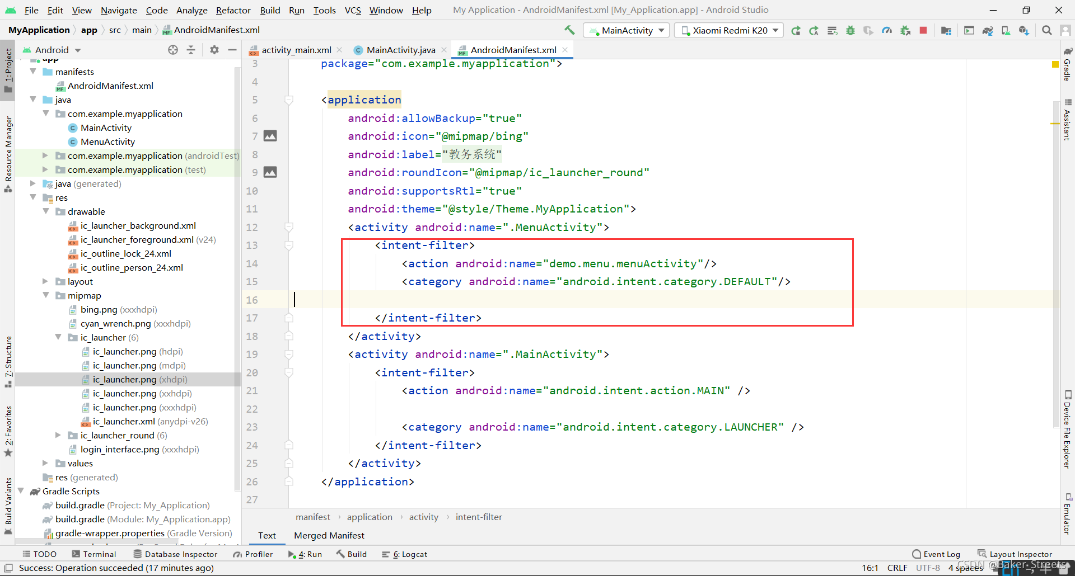Open the Build menu

pos(270,10)
